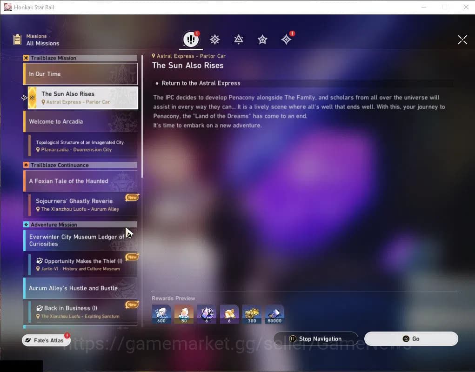Click the Adventure Mission section header
The width and height of the screenshot is (475, 372).
(80, 225)
